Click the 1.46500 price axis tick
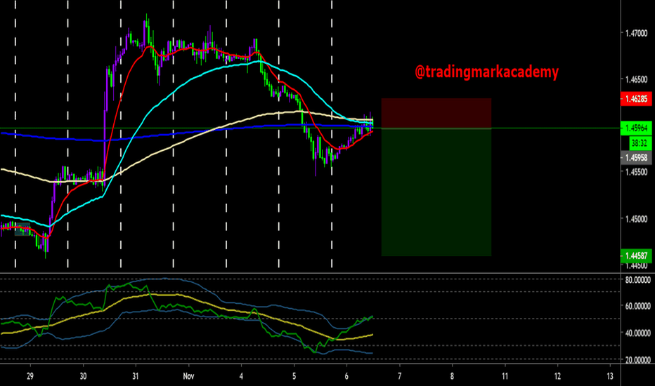The width and height of the screenshot is (655, 386). point(636,79)
